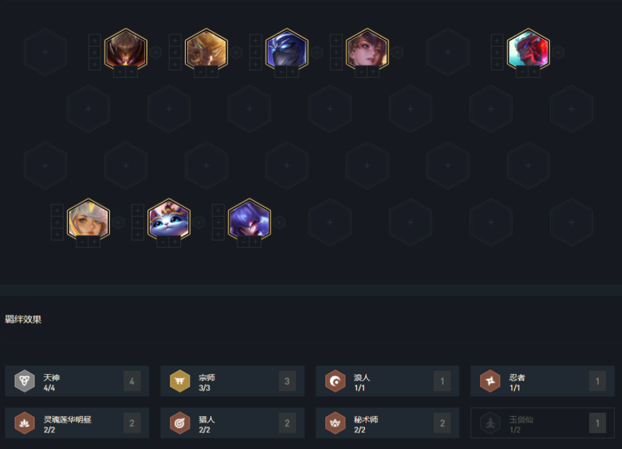Decrease star level of first top-row champion

click(120, 72)
